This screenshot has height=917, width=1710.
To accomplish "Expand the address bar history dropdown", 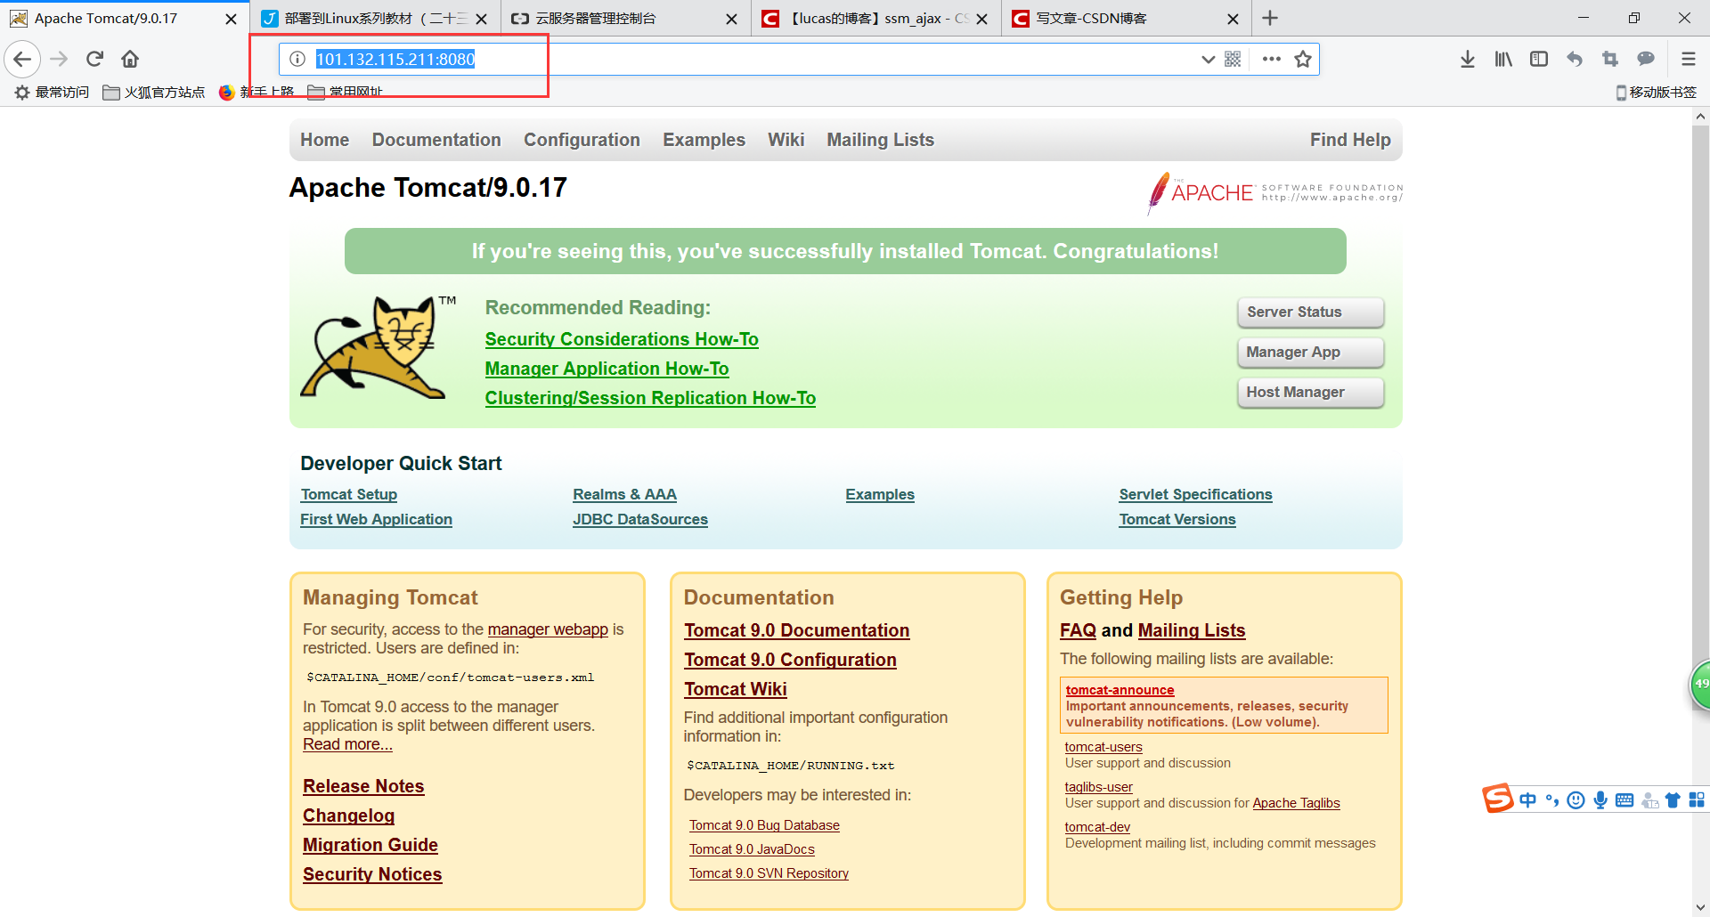I will (1208, 59).
